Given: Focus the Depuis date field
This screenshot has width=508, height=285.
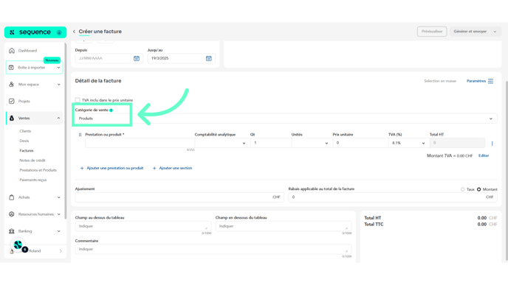Looking at the screenshot, I should click(108, 58).
